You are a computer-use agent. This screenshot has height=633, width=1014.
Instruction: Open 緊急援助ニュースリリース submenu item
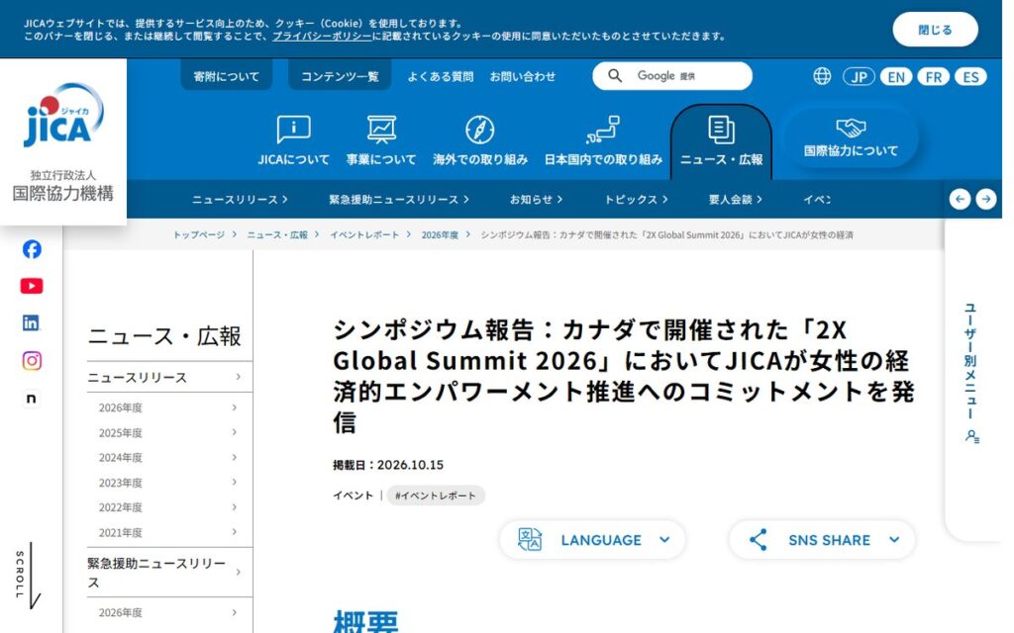(x=398, y=200)
